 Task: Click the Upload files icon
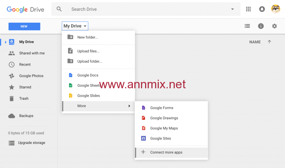(x=71, y=51)
